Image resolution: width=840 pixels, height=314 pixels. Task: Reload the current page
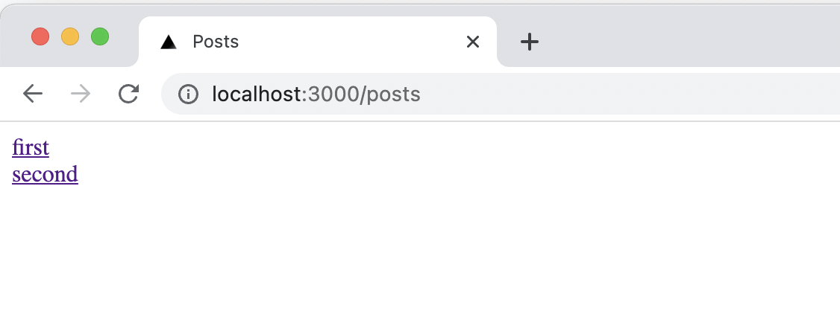pos(129,94)
